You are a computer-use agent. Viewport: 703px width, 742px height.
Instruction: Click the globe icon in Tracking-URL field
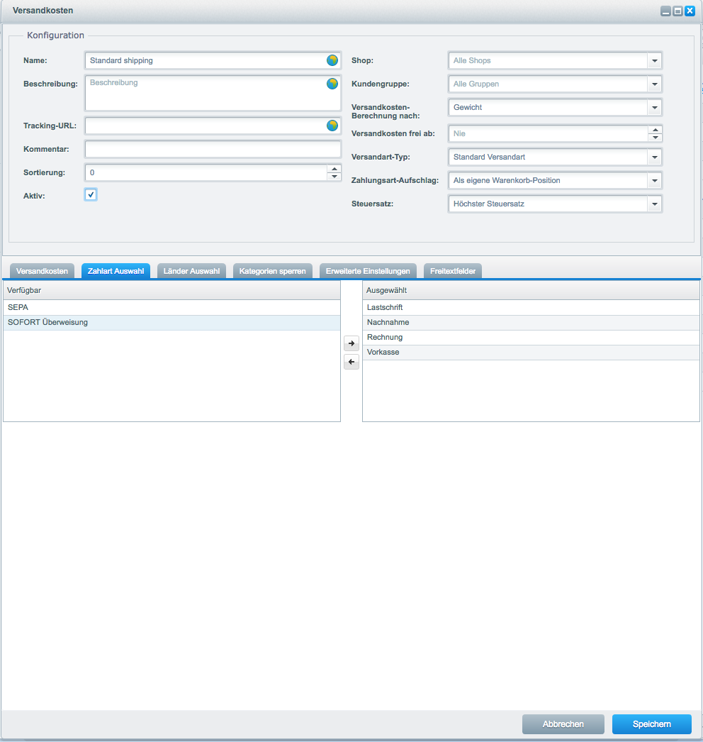coord(332,126)
